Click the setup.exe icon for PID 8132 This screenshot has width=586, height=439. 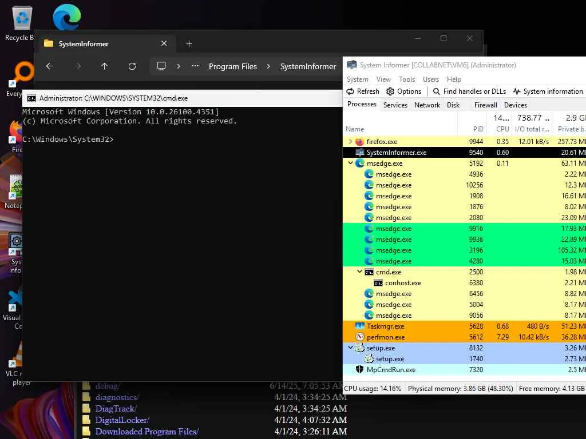click(x=359, y=348)
